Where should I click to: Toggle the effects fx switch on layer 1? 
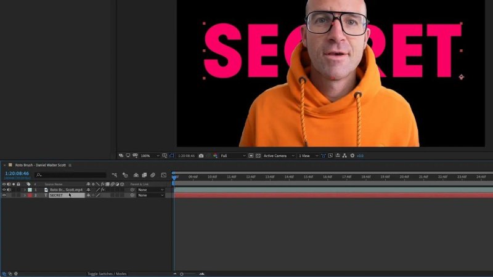coord(102,190)
